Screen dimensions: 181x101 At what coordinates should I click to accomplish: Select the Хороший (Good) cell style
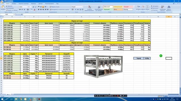point(108,10)
